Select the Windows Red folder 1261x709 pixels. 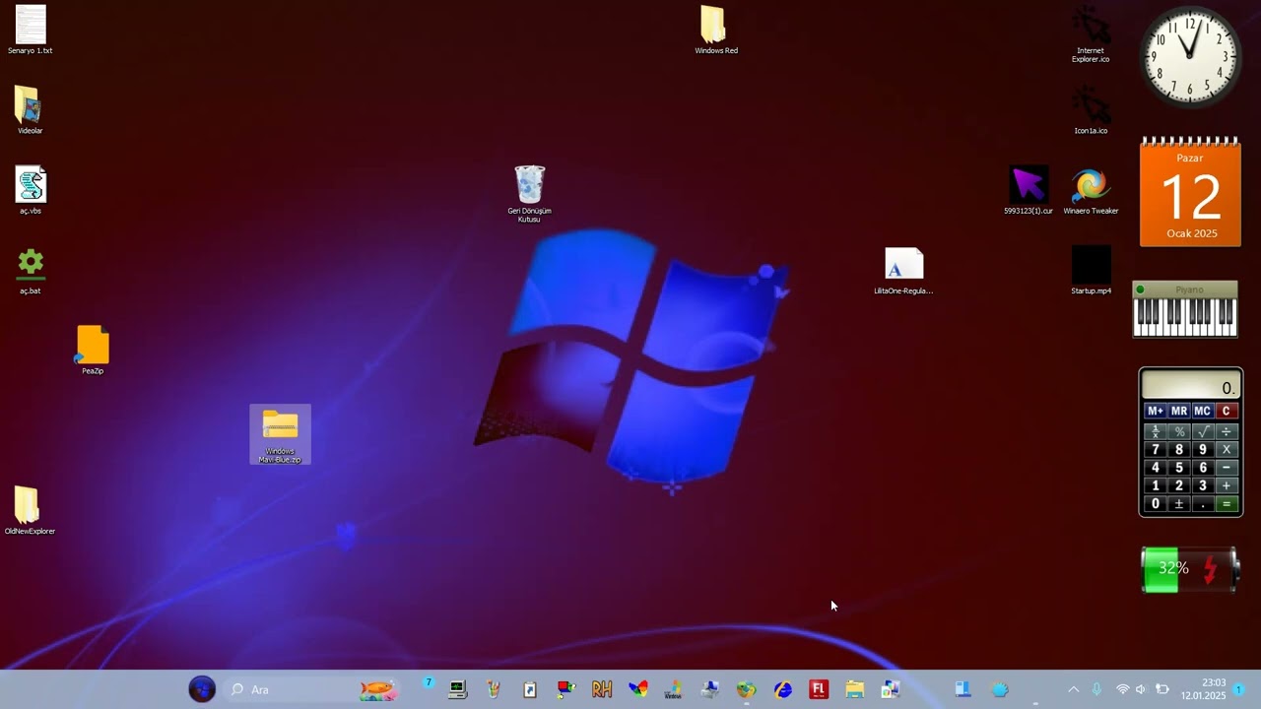pyautogui.click(x=716, y=30)
